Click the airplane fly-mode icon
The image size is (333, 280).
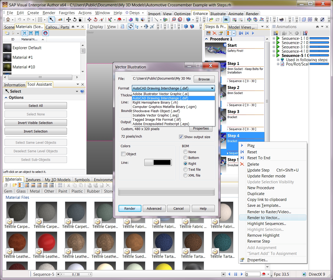click(x=152, y=26)
